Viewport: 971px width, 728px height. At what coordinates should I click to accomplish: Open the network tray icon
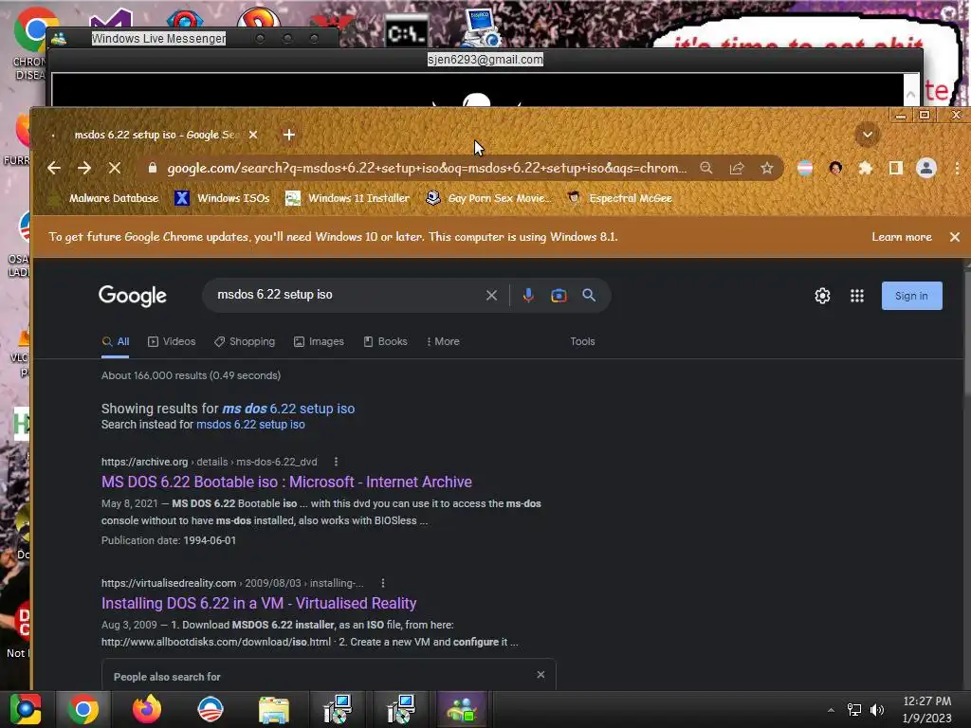[x=854, y=710]
